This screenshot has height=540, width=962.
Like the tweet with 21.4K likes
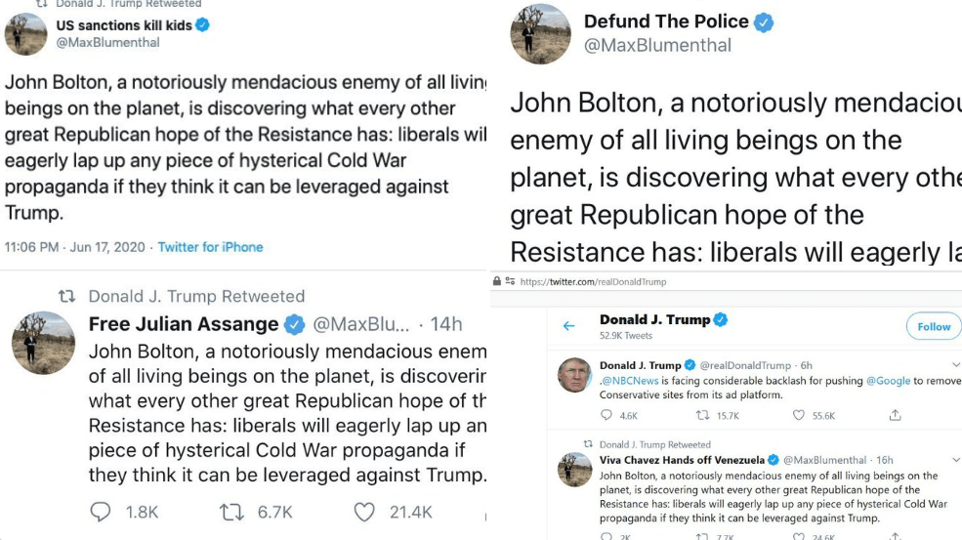[x=364, y=512]
